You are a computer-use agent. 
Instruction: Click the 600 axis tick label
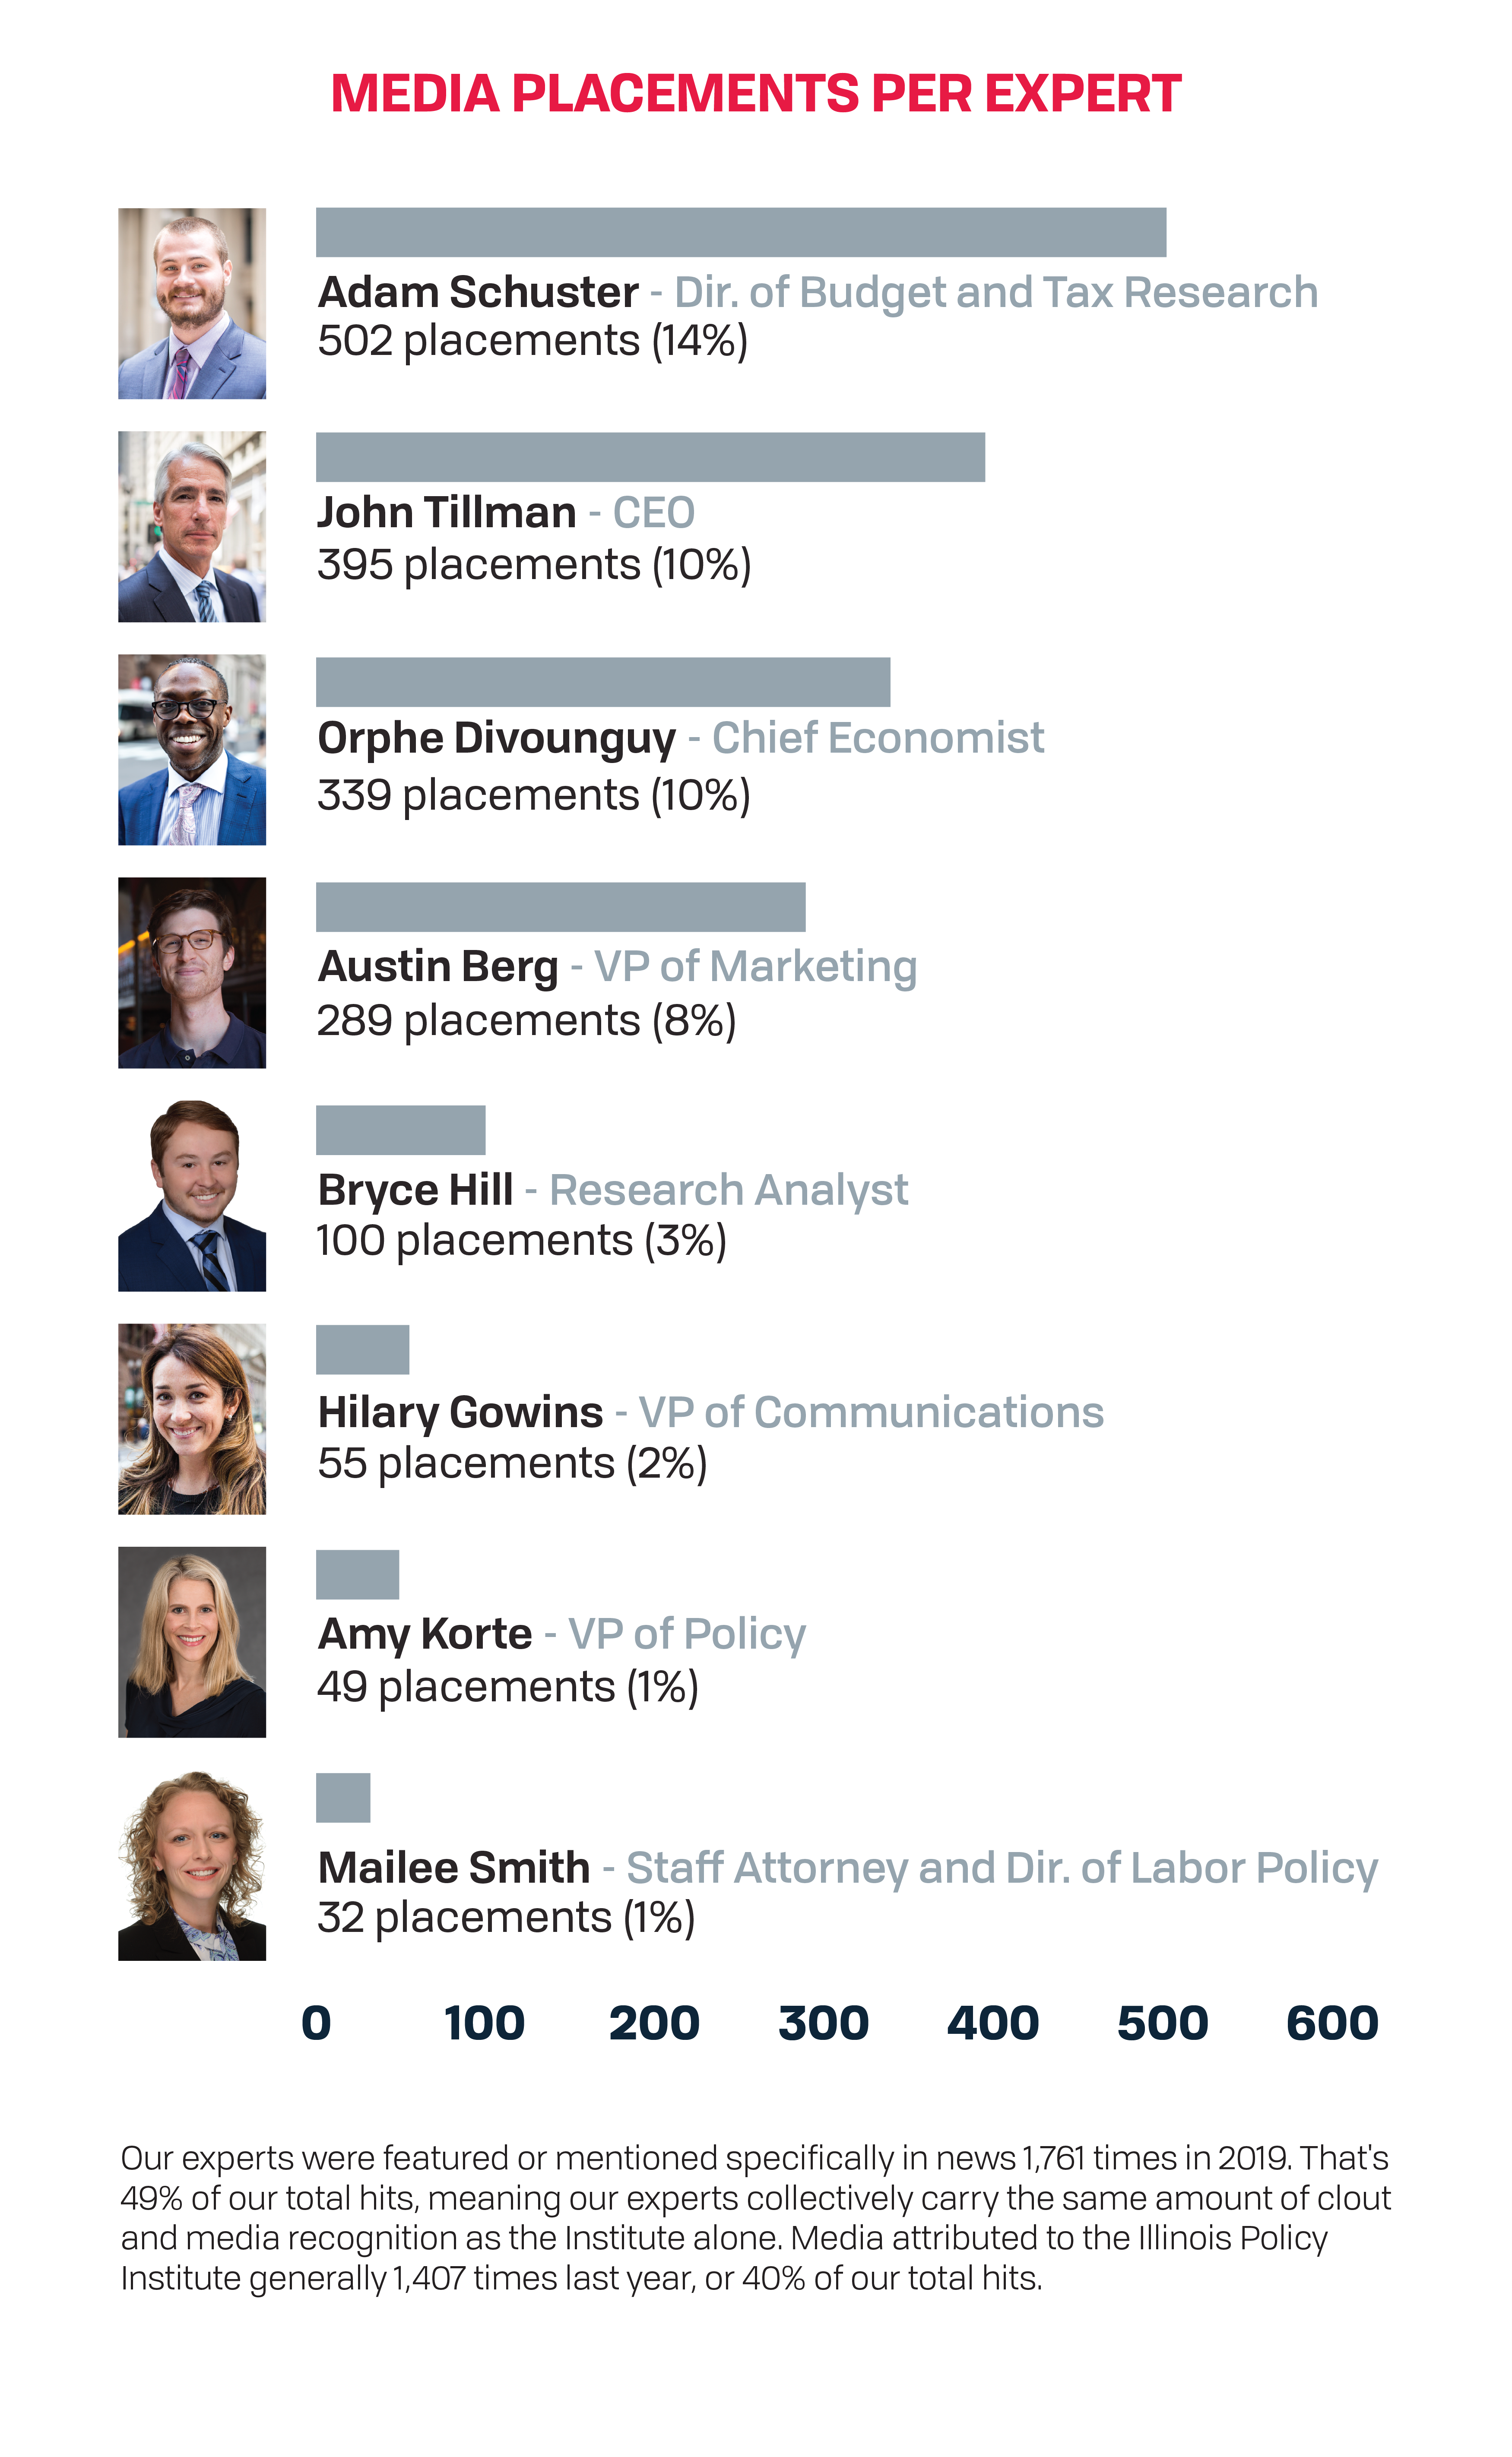point(1332,2022)
